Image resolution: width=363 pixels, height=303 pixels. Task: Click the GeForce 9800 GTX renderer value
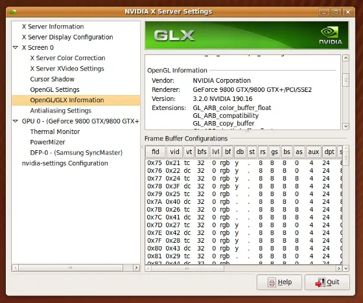click(252, 90)
